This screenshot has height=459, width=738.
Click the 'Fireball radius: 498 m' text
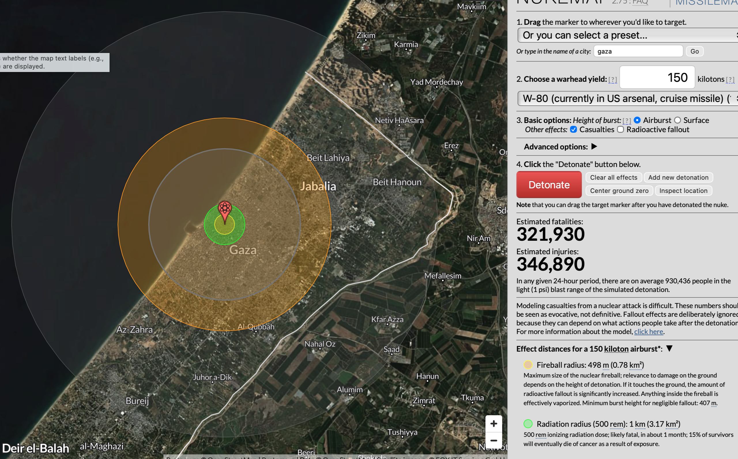tap(573, 365)
